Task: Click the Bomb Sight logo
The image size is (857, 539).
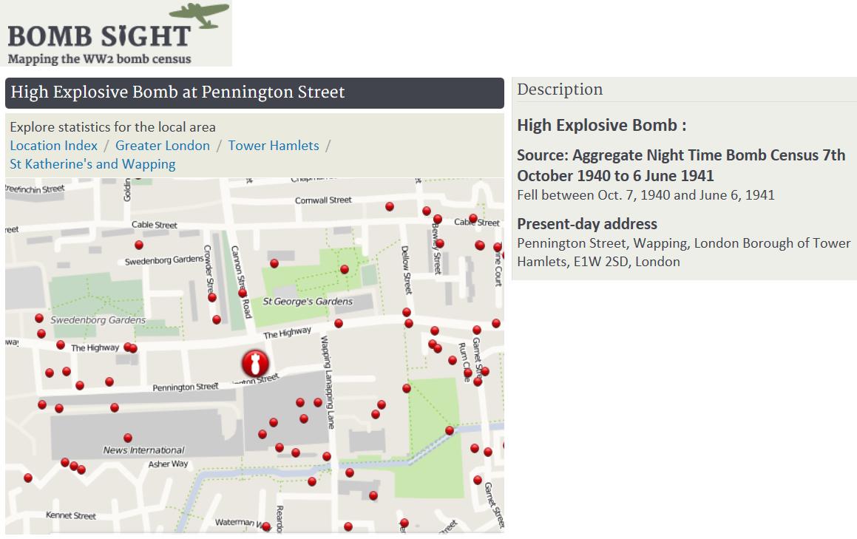Action: coord(116,33)
